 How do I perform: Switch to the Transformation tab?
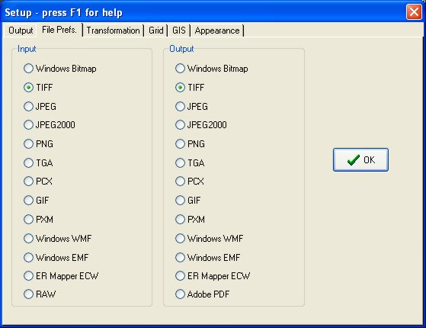click(x=113, y=31)
